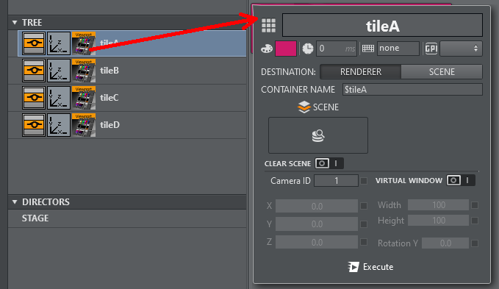
Task: Click the Execute button
Action: (x=370, y=267)
